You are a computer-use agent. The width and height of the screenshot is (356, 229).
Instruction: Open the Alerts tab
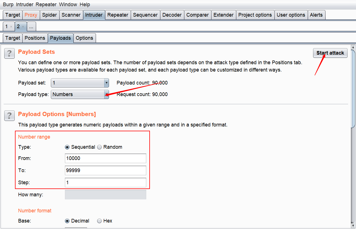tap(316, 15)
